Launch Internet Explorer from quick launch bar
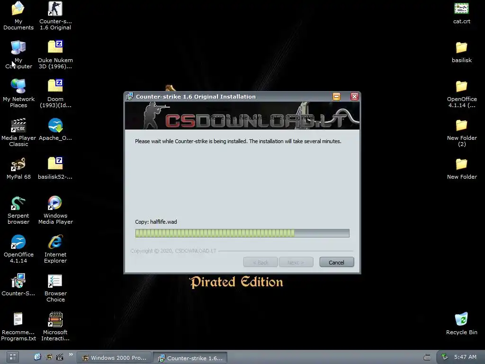Viewport: 485px width, 364px height. pos(37,357)
